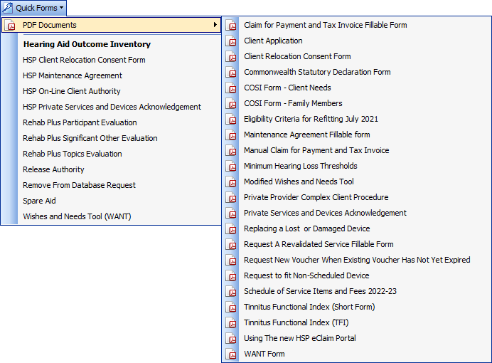This screenshot has width=492, height=363.
Task: Open HSP Private Services and Devices Acknowledgement
Action: pos(112,107)
